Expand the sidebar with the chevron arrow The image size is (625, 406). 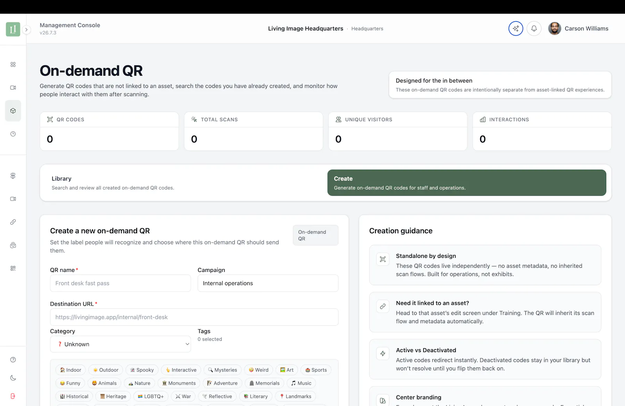27,30
